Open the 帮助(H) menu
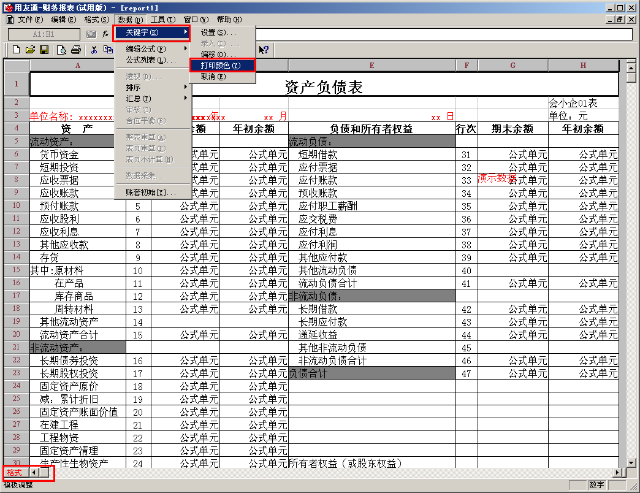The image size is (640, 493). click(x=229, y=19)
